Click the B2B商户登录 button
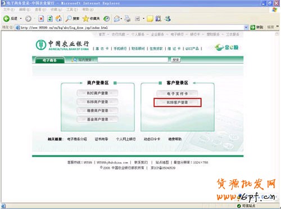281x209 pixels. point(97,102)
